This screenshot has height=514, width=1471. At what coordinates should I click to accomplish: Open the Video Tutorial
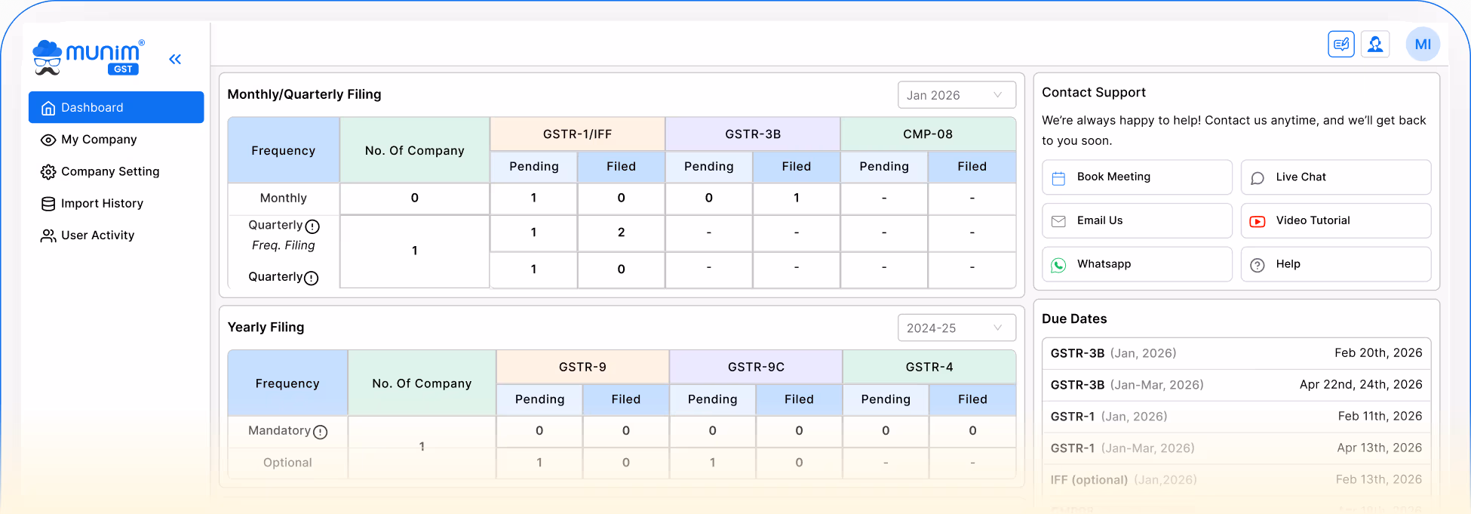pos(1335,220)
